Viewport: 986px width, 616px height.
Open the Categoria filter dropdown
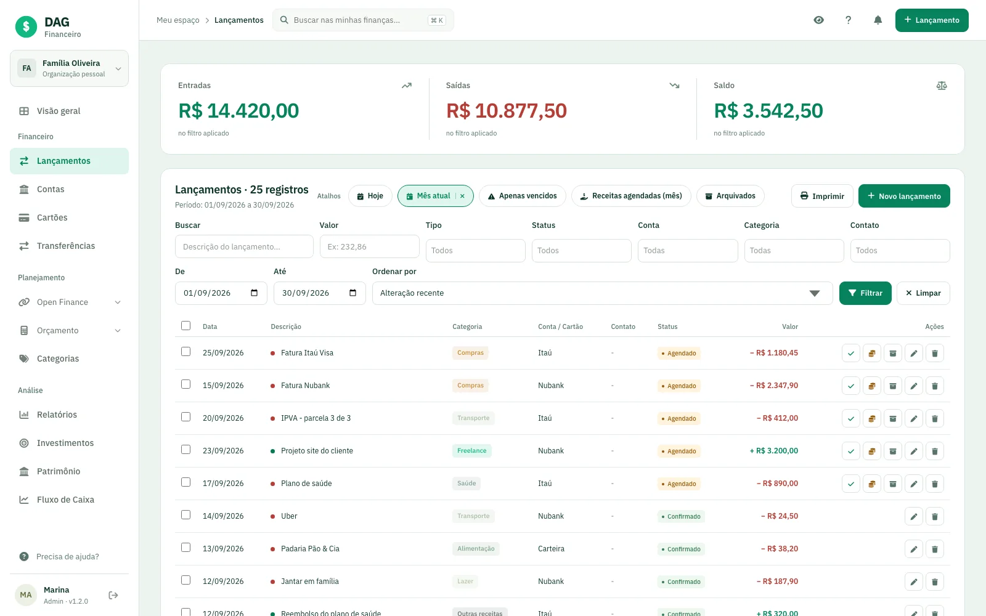tap(794, 251)
